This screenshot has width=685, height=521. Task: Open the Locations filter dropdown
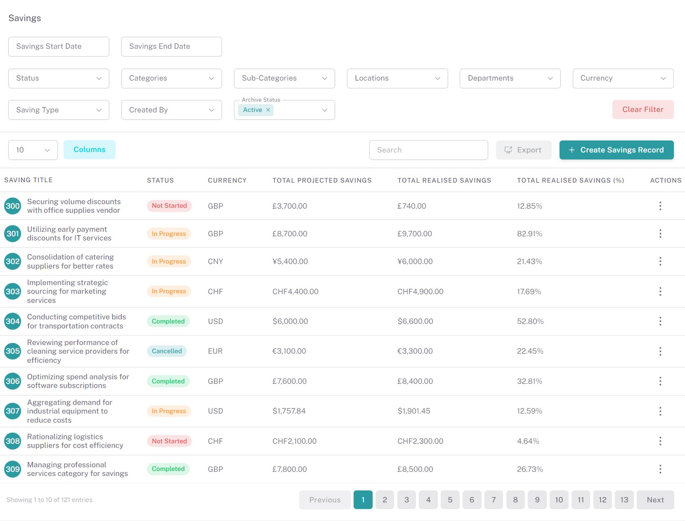(x=397, y=78)
